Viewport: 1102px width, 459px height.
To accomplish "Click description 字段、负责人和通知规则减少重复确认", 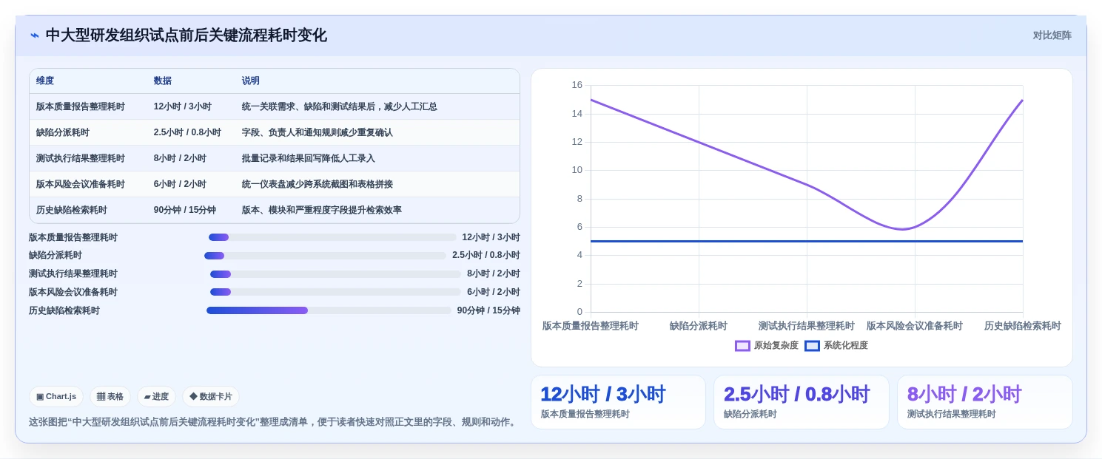I will [318, 132].
